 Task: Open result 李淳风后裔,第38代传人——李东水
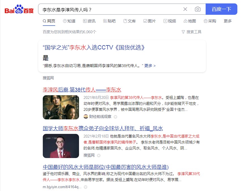(82, 90)
